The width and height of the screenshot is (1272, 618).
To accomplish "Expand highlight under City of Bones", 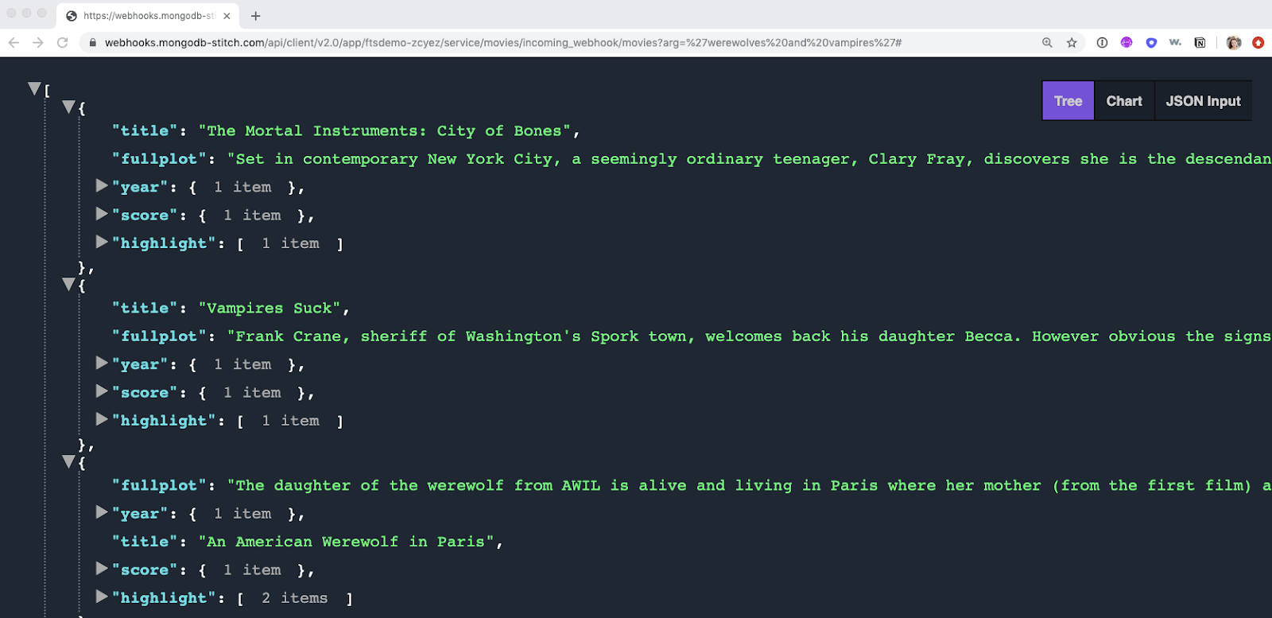I will coord(102,241).
